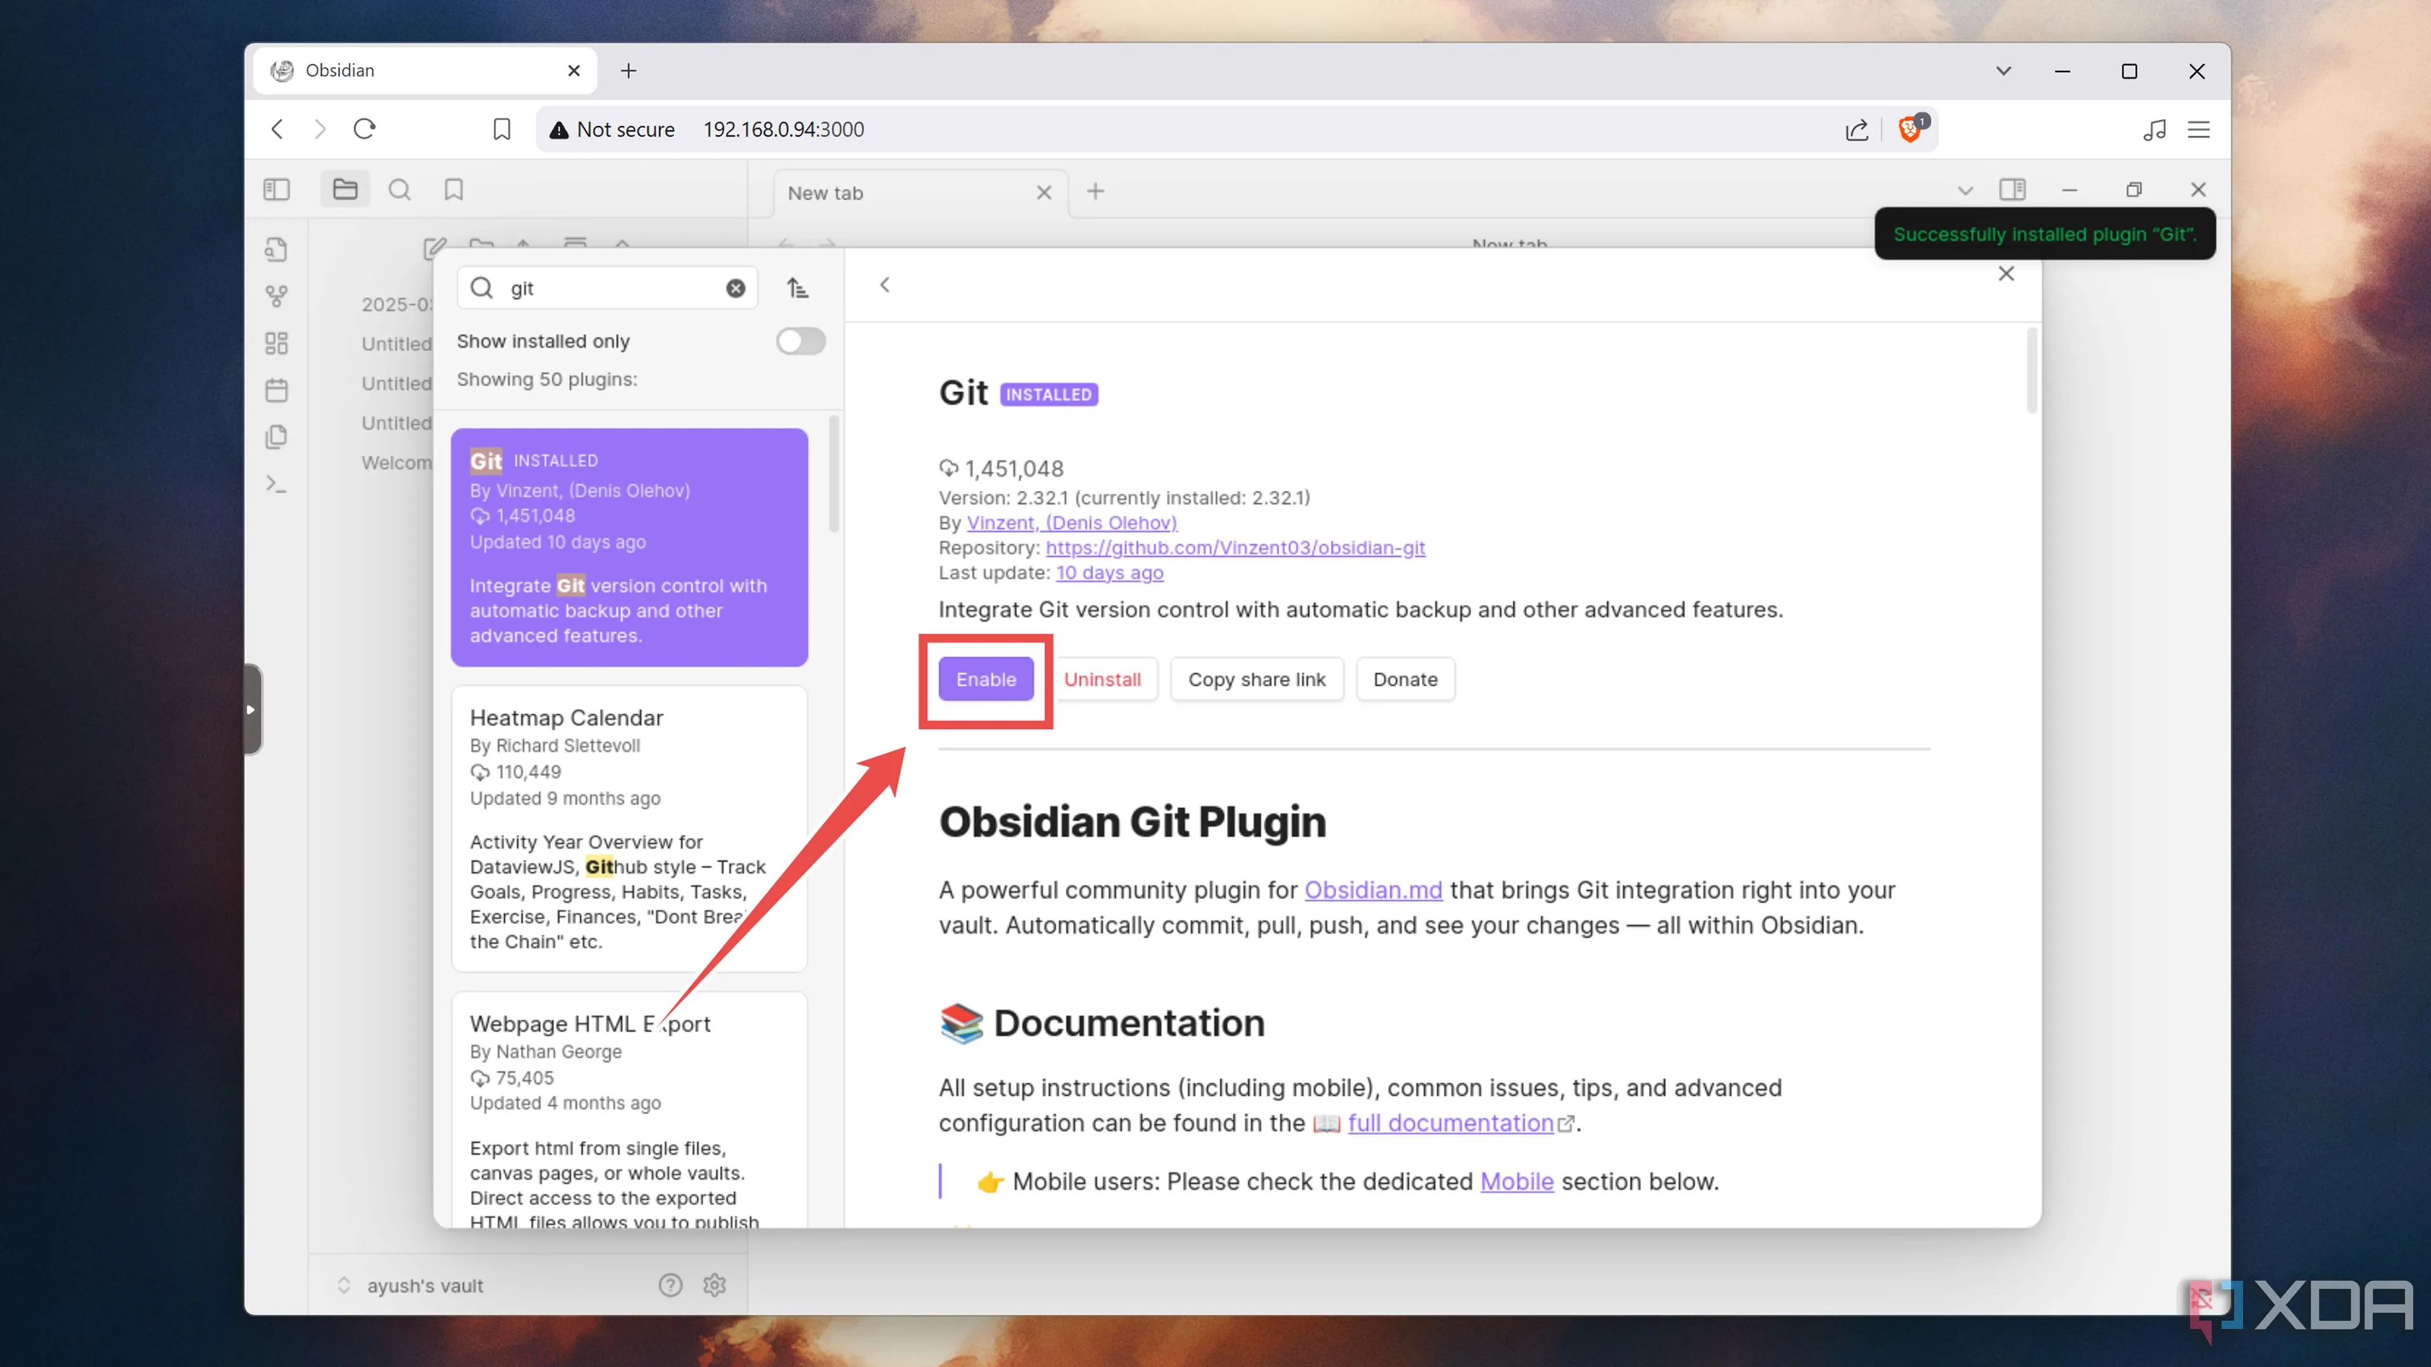Open the full documentation link
Image resolution: width=2431 pixels, height=1367 pixels.
(1450, 1123)
